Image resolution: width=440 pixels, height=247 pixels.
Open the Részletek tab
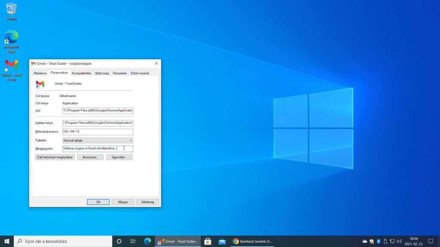[120, 73]
